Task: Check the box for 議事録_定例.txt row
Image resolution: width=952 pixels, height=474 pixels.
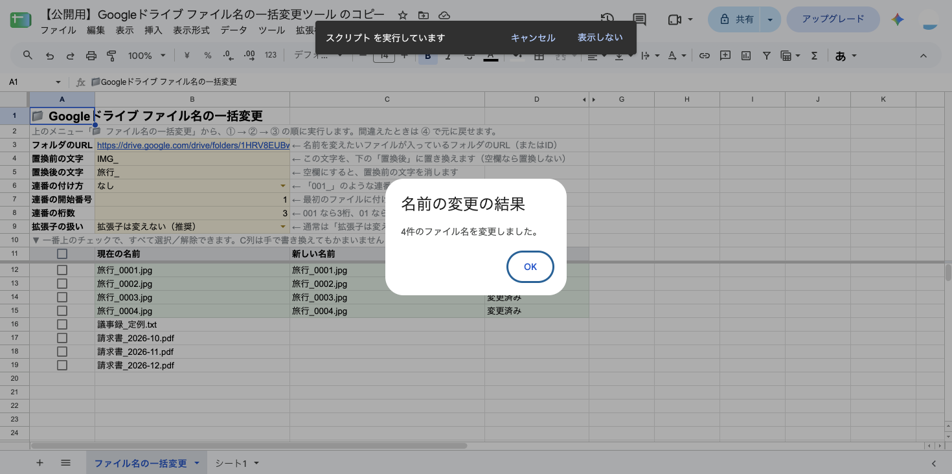Action: [62, 324]
